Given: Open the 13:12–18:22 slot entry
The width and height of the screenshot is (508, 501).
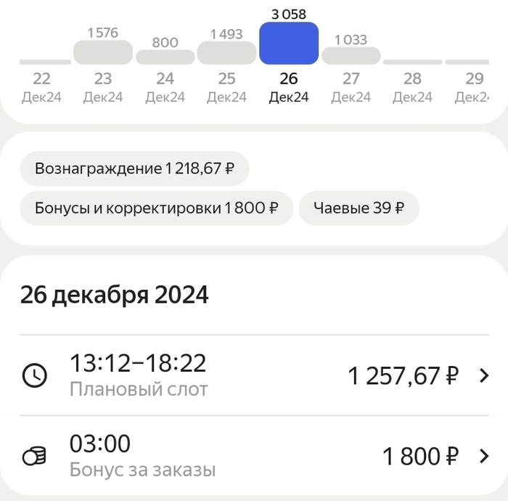Looking at the screenshot, I should click(138, 362).
